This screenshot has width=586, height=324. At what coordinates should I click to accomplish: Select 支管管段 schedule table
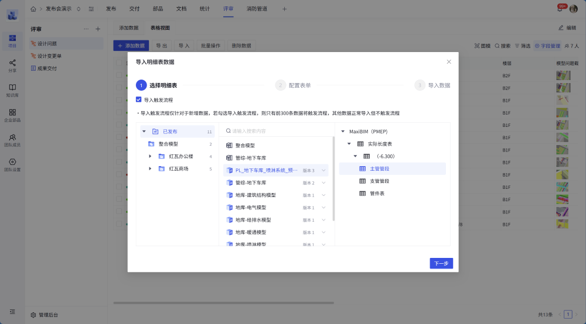[x=379, y=181]
